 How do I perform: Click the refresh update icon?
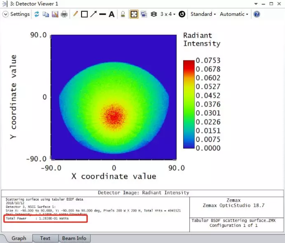[x=37, y=14]
